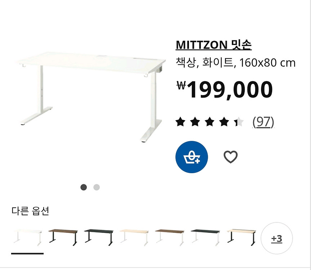Viewport: 311px width, 270px height.
Task: Click the first star in the rating
Action: [181, 122]
